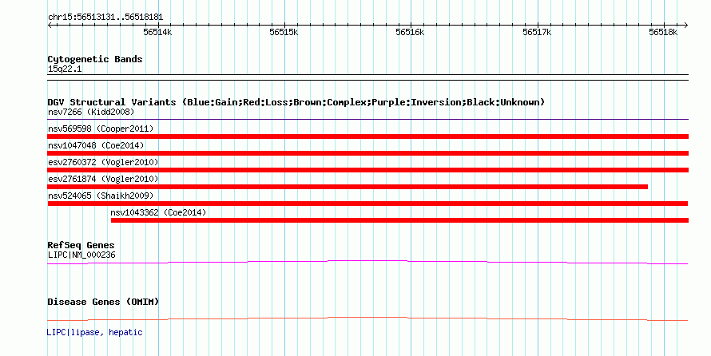This screenshot has width=711, height=356.
Task: Open the esv2760372 (Vogler2010) variant label
Action: [x=103, y=162]
